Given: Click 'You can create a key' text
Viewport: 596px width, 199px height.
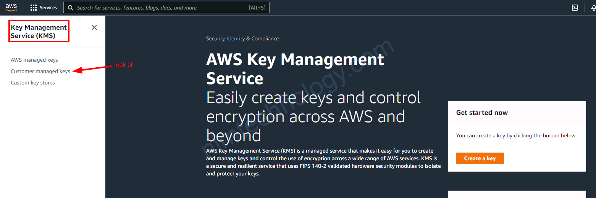Looking at the screenshot, I should 516,135.
